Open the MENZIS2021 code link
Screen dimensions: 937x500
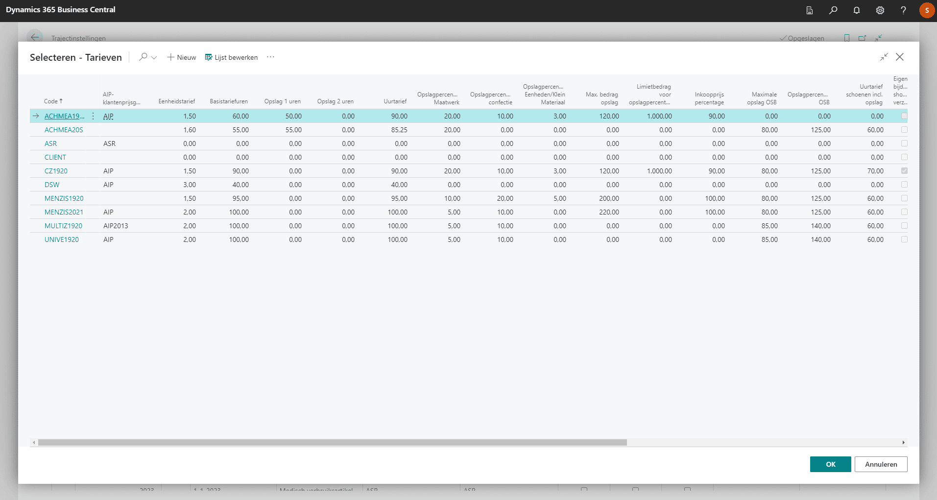click(x=64, y=212)
